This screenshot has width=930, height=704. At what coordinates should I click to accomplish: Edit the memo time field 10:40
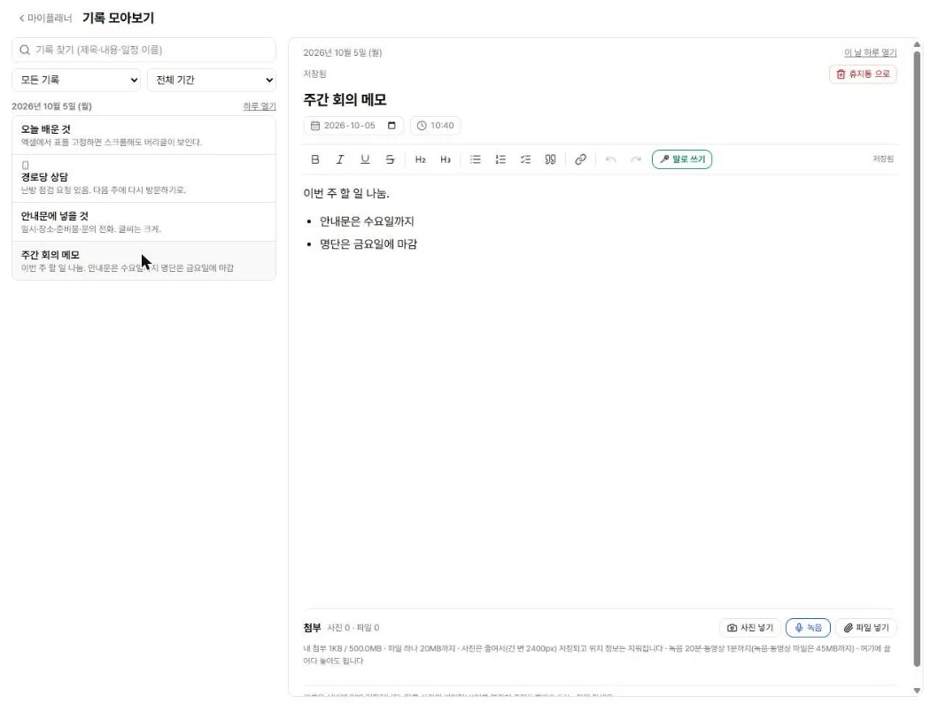(x=436, y=125)
